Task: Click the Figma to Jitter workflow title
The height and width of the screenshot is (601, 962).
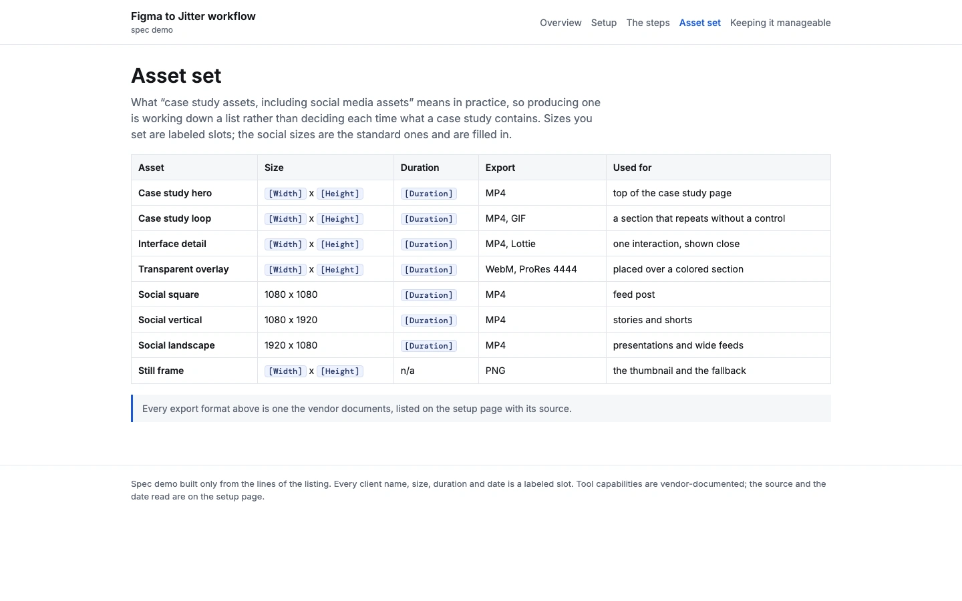Action: pos(193,16)
